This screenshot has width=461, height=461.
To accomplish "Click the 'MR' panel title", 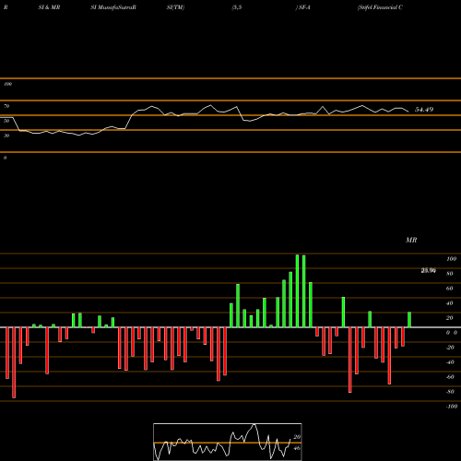I will 411,240.
